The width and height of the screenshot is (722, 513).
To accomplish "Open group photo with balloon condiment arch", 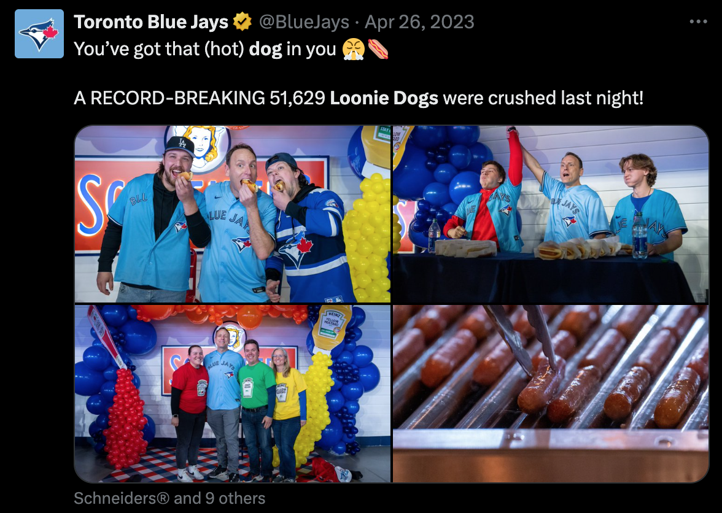I will point(233,393).
